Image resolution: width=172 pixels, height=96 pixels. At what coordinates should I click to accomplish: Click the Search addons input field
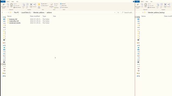click(127, 13)
